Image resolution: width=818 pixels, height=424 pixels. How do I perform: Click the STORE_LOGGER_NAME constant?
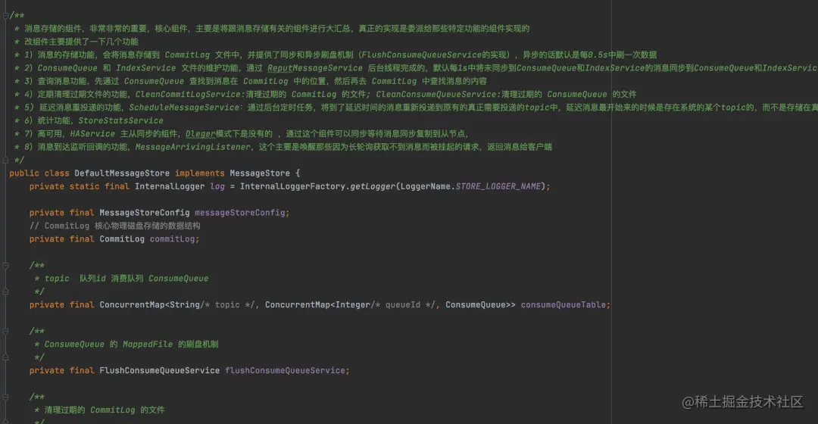(498, 187)
